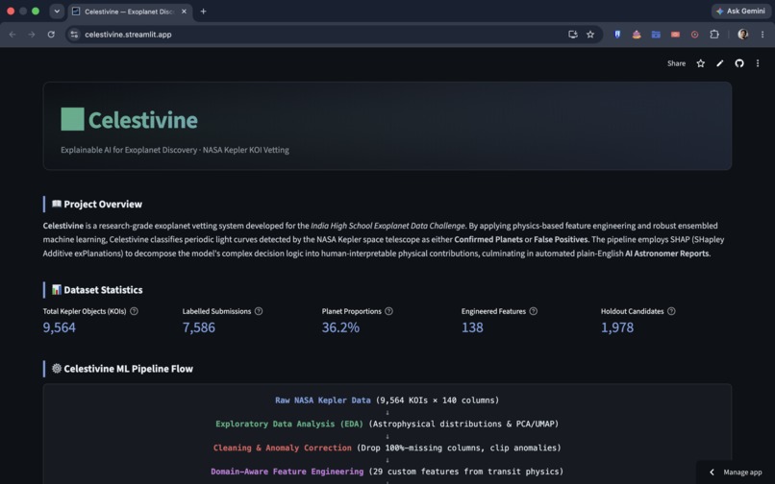Image resolution: width=775 pixels, height=484 pixels.
Task: Open the Chrome profile avatar
Action: pyautogui.click(x=742, y=34)
